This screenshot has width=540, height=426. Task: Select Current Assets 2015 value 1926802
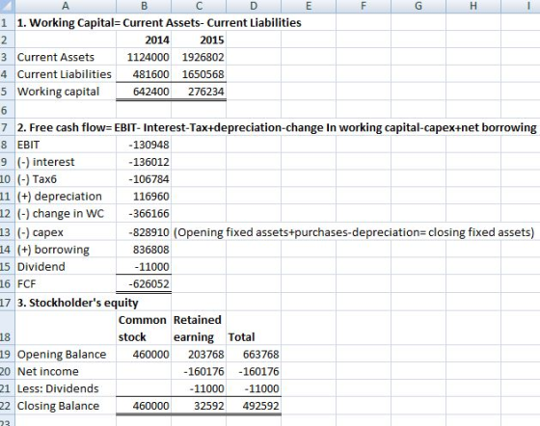tap(199, 57)
